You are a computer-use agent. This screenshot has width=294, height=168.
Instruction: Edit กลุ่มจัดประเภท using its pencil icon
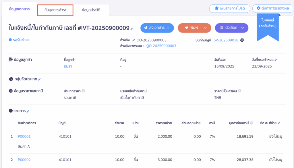[x=40, y=79]
